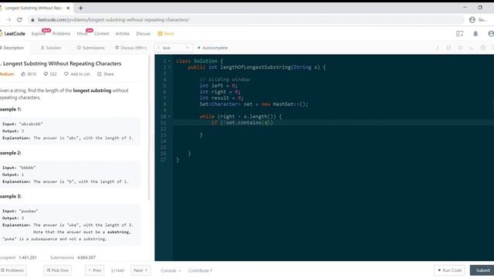
Task: Click in the code editor on line 11
Action: click(333, 123)
